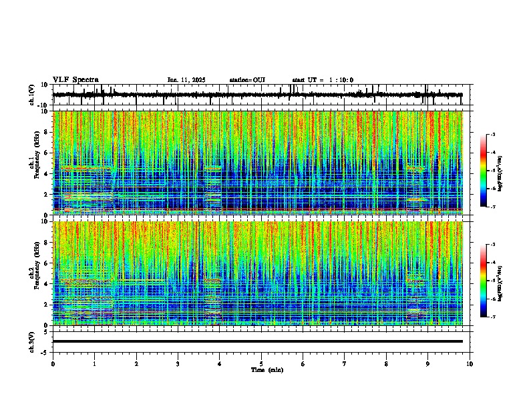Image resolution: width=529 pixels, height=408 pixels.
Task: Click -3 on the ch.2 color scale
Action: [x=493, y=245]
